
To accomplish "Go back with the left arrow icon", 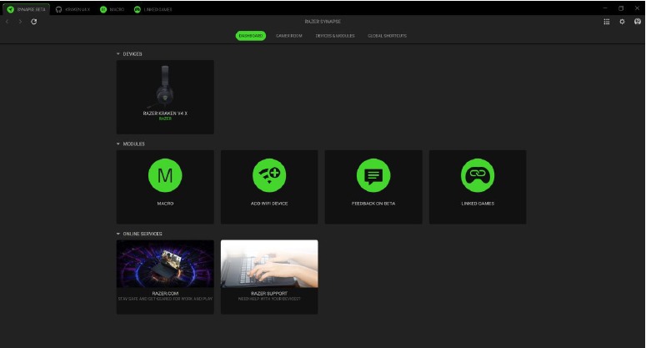I will [x=7, y=22].
